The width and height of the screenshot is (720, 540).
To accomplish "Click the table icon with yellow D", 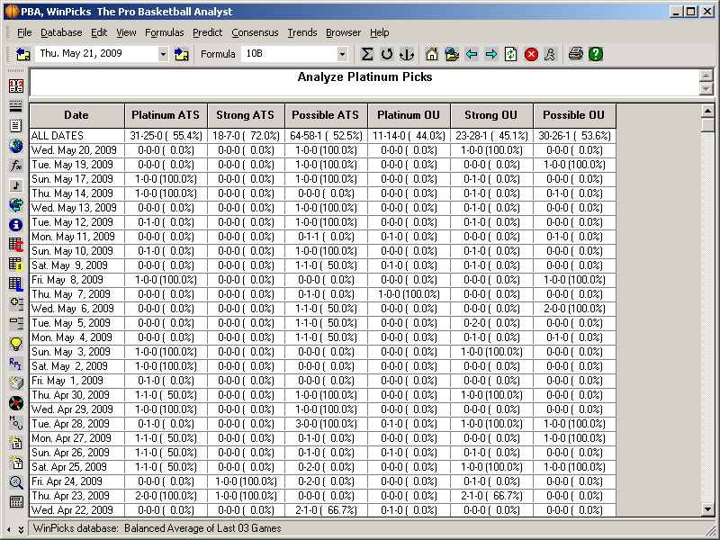I will click(x=16, y=265).
